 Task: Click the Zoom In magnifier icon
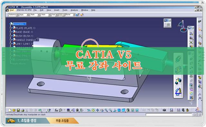tap(106, 110)
